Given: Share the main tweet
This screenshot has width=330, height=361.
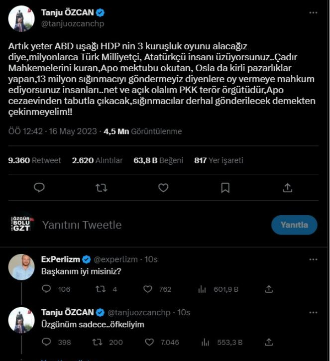Looking at the screenshot, I should coord(287,187).
